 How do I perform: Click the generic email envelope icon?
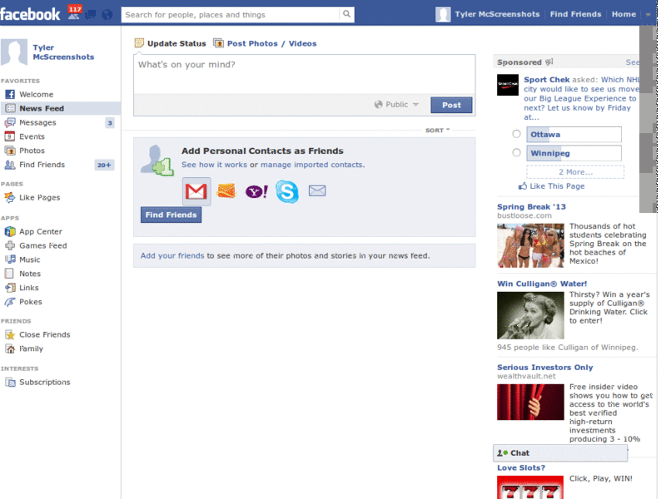317,191
